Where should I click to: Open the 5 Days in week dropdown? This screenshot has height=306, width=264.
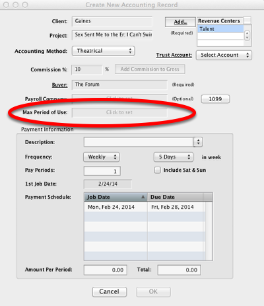[x=174, y=157]
